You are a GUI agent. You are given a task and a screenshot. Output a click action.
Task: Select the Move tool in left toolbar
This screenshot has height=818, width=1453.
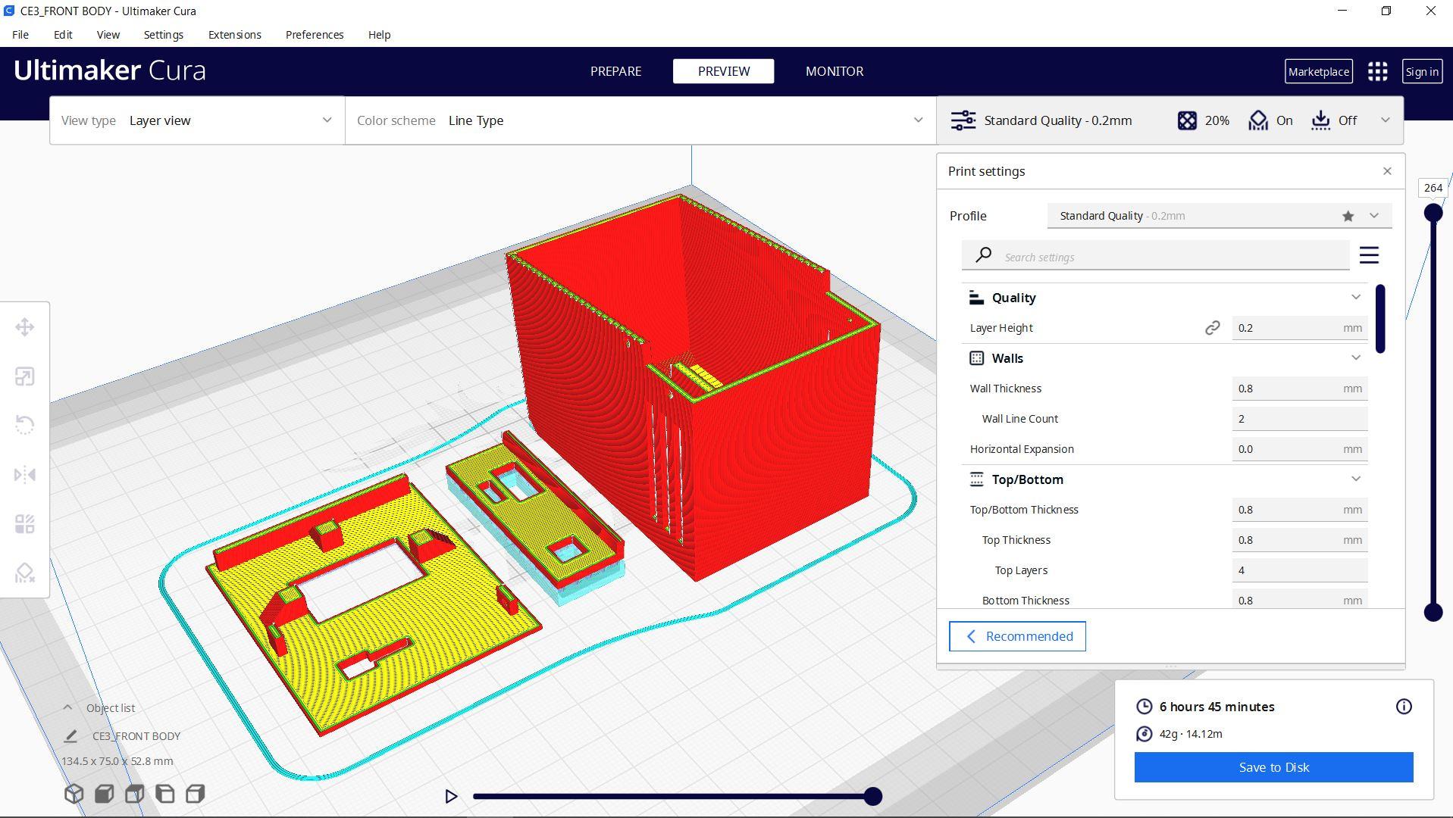pyautogui.click(x=25, y=327)
